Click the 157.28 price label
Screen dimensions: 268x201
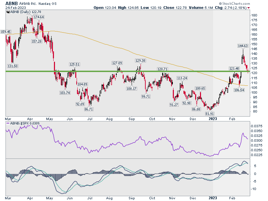point(37,41)
